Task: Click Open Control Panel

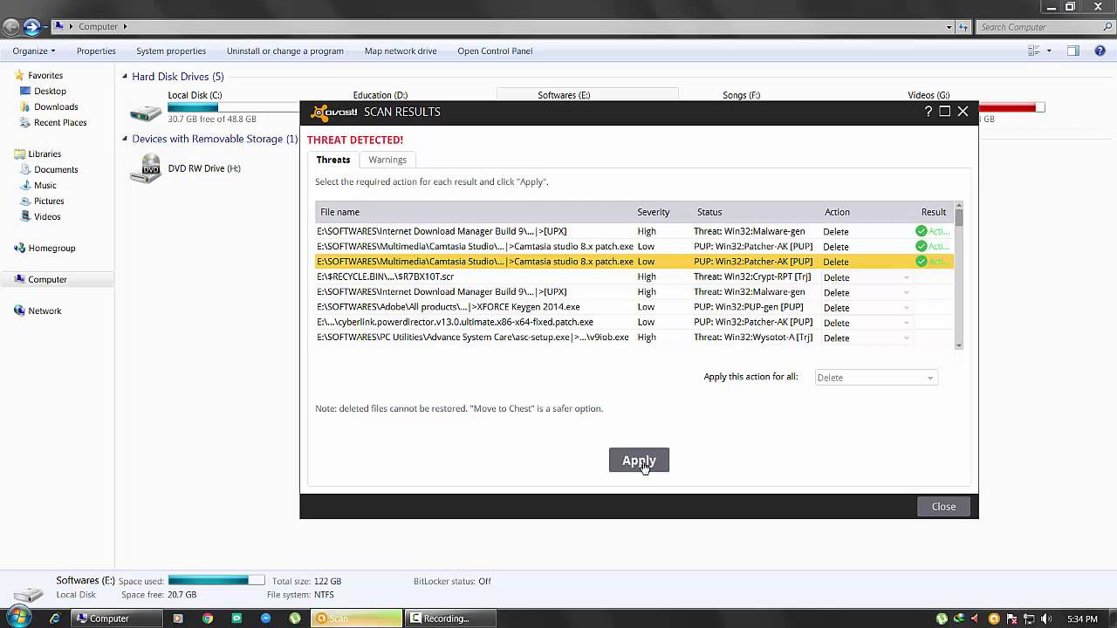Action: 495,51
